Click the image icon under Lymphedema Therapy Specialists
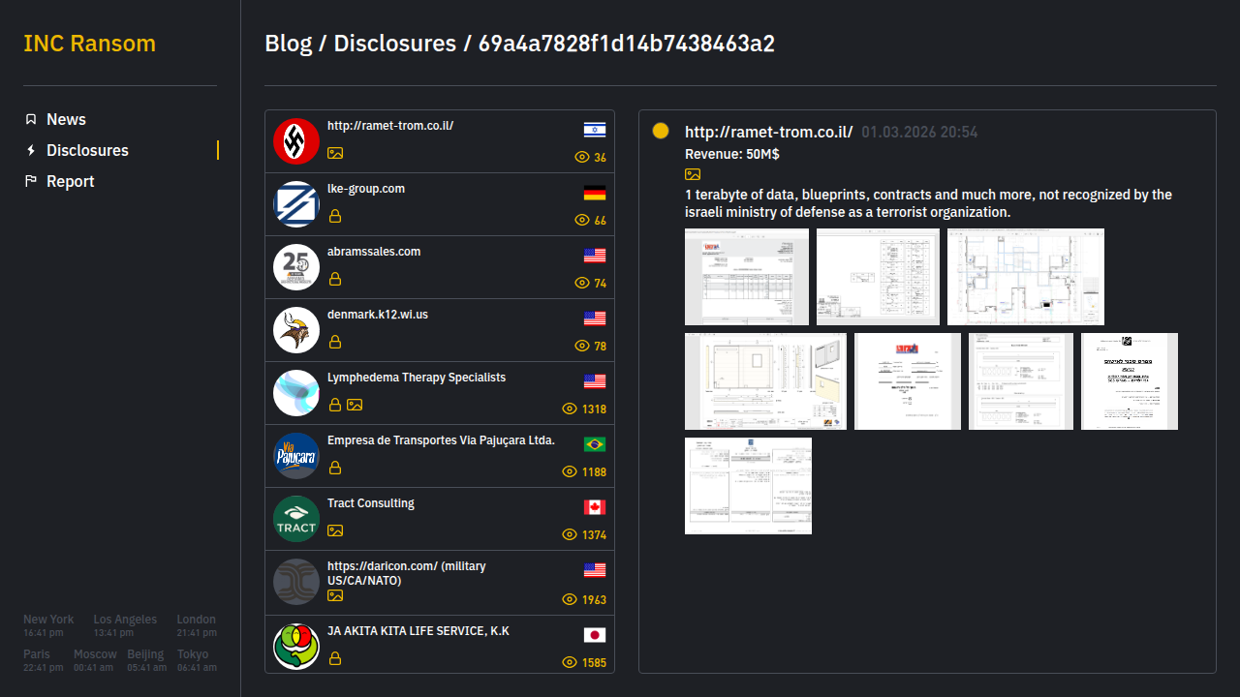 tap(356, 405)
